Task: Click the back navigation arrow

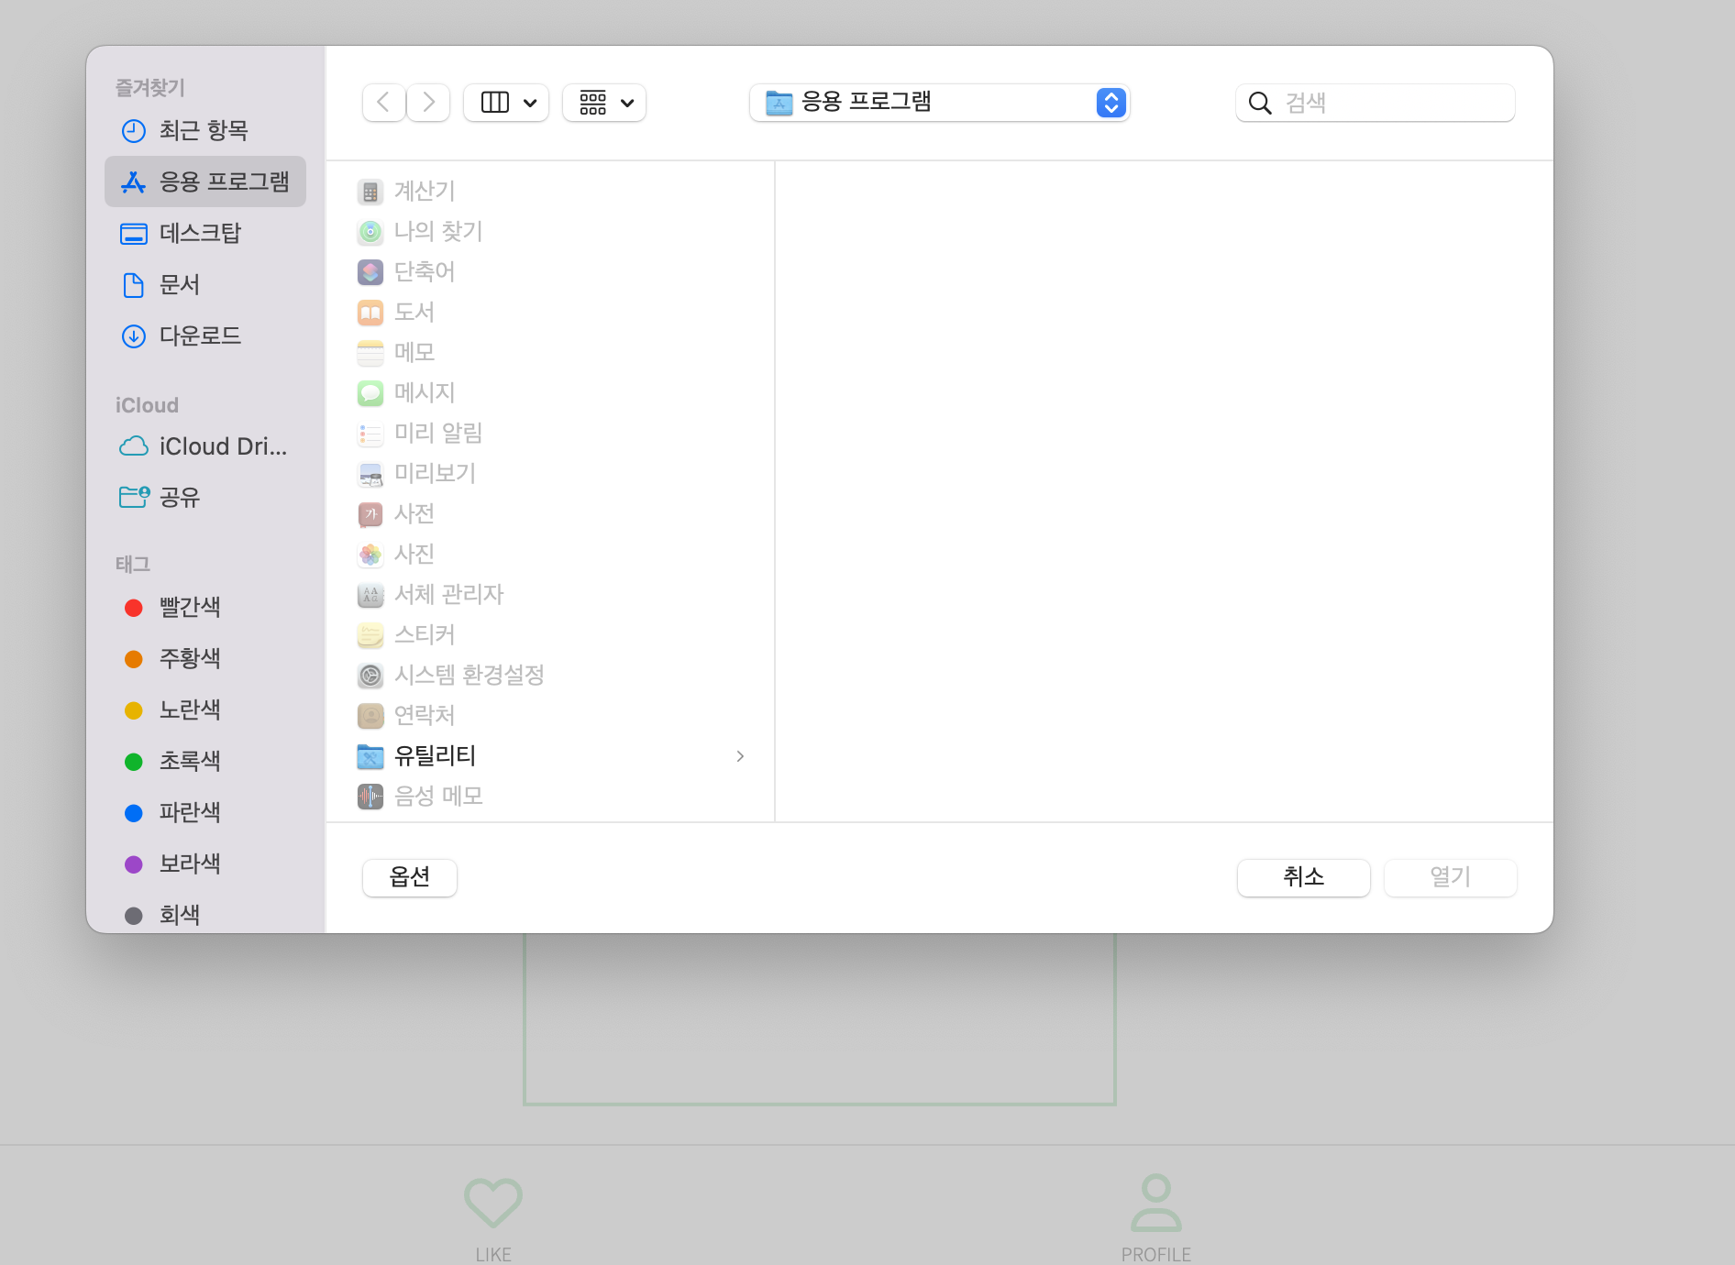Action: [x=384, y=103]
